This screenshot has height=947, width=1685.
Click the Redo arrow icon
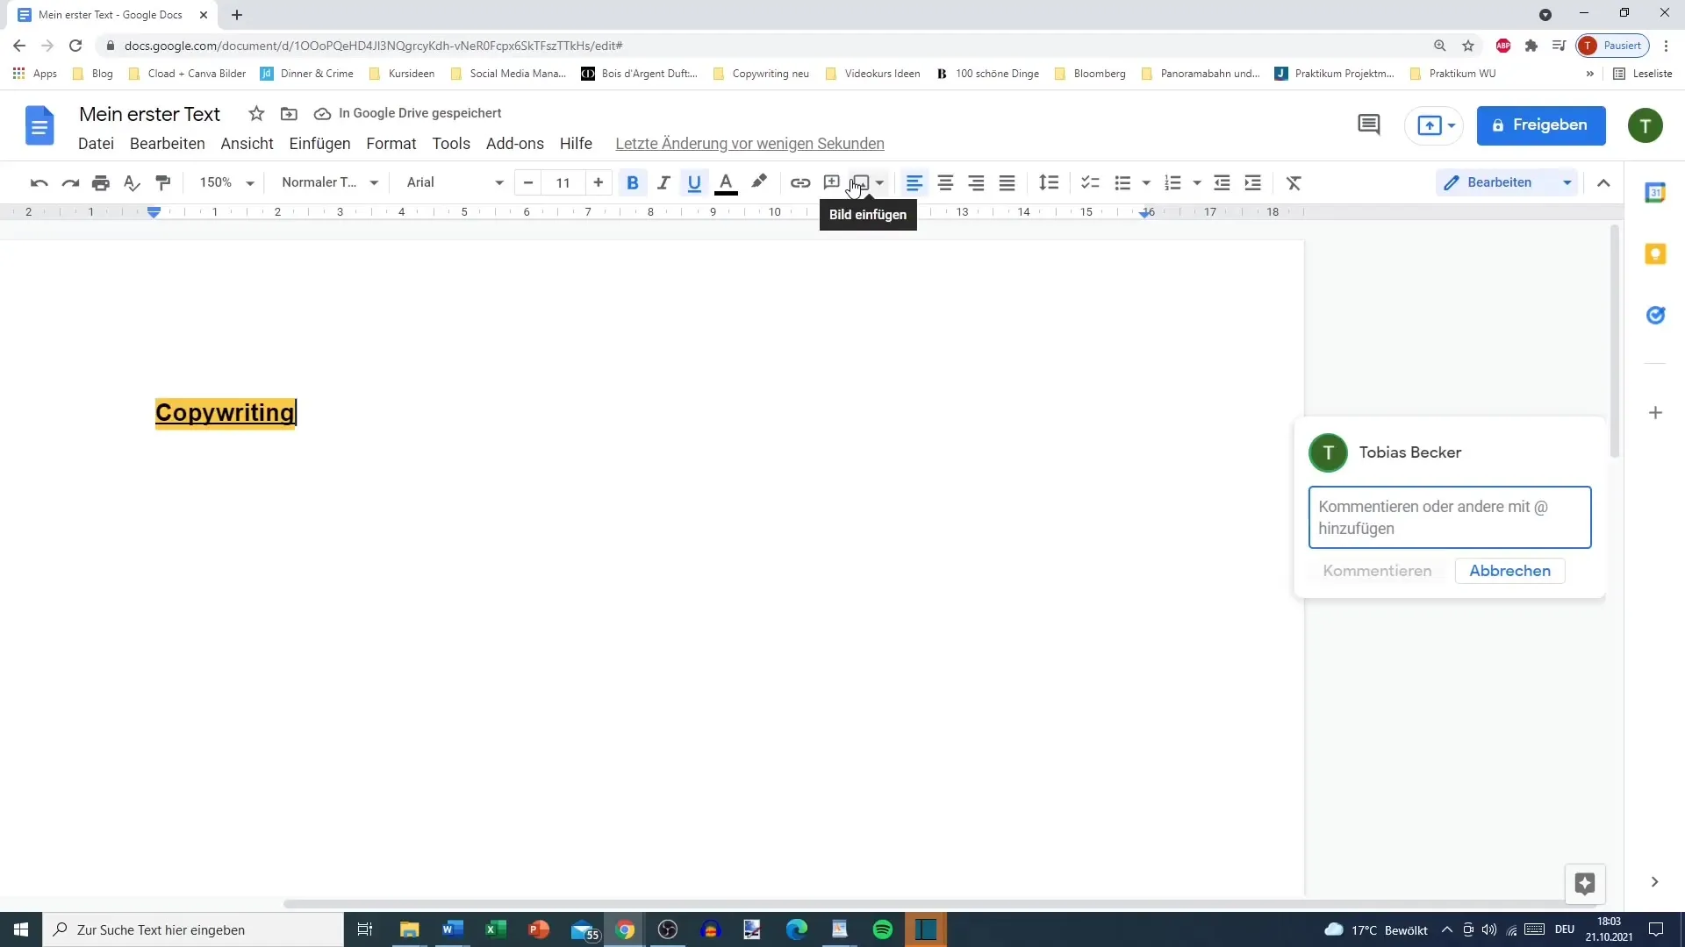(x=70, y=182)
